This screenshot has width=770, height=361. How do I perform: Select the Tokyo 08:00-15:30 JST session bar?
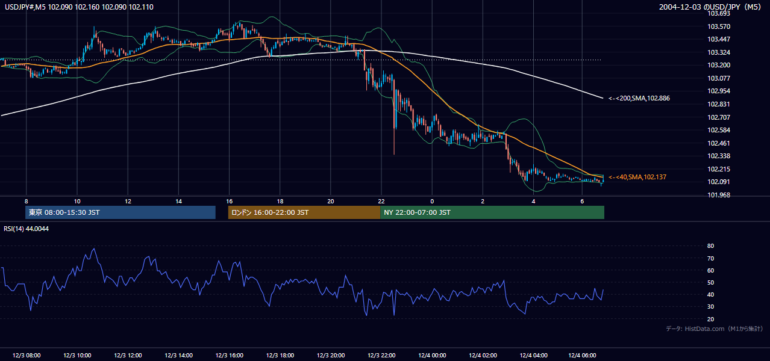point(121,212)
